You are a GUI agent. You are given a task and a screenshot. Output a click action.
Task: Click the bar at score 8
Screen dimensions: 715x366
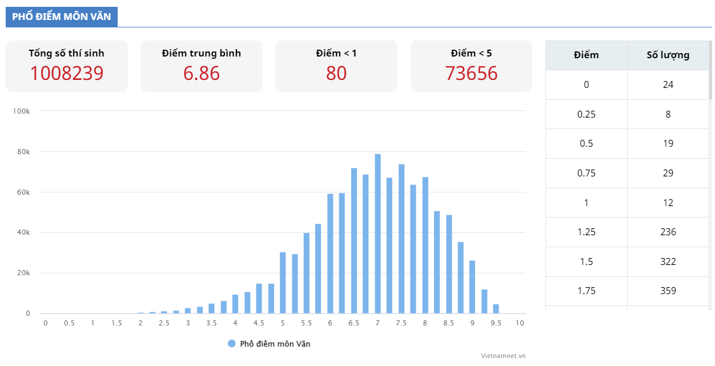(425, 246)
